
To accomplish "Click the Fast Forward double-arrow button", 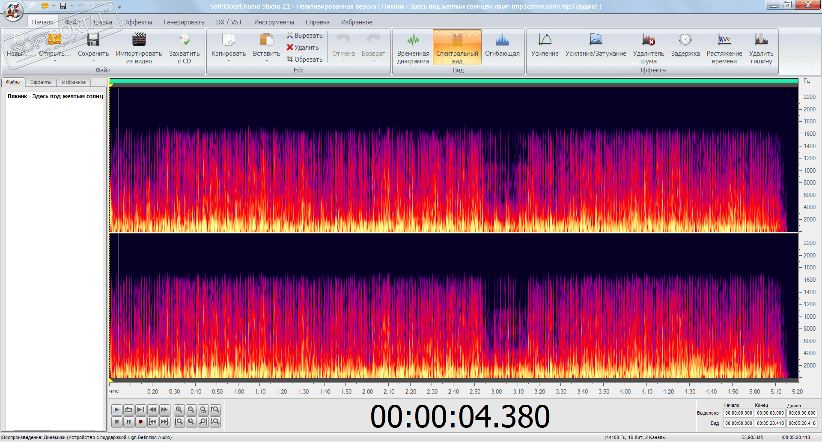I will (x=164, y=410).
